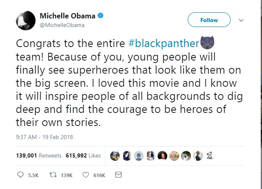Like the tweet with the heart icon
Screen dimensions: 262x189
(x=86, y=175)
